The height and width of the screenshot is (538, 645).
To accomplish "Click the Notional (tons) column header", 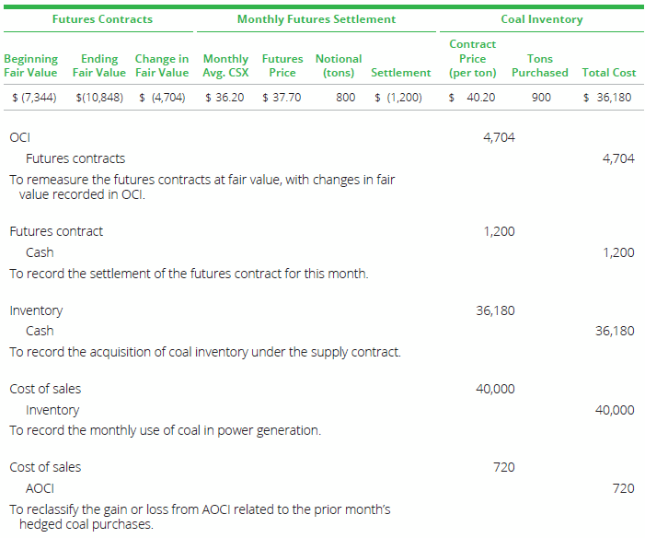I will 338,65.
